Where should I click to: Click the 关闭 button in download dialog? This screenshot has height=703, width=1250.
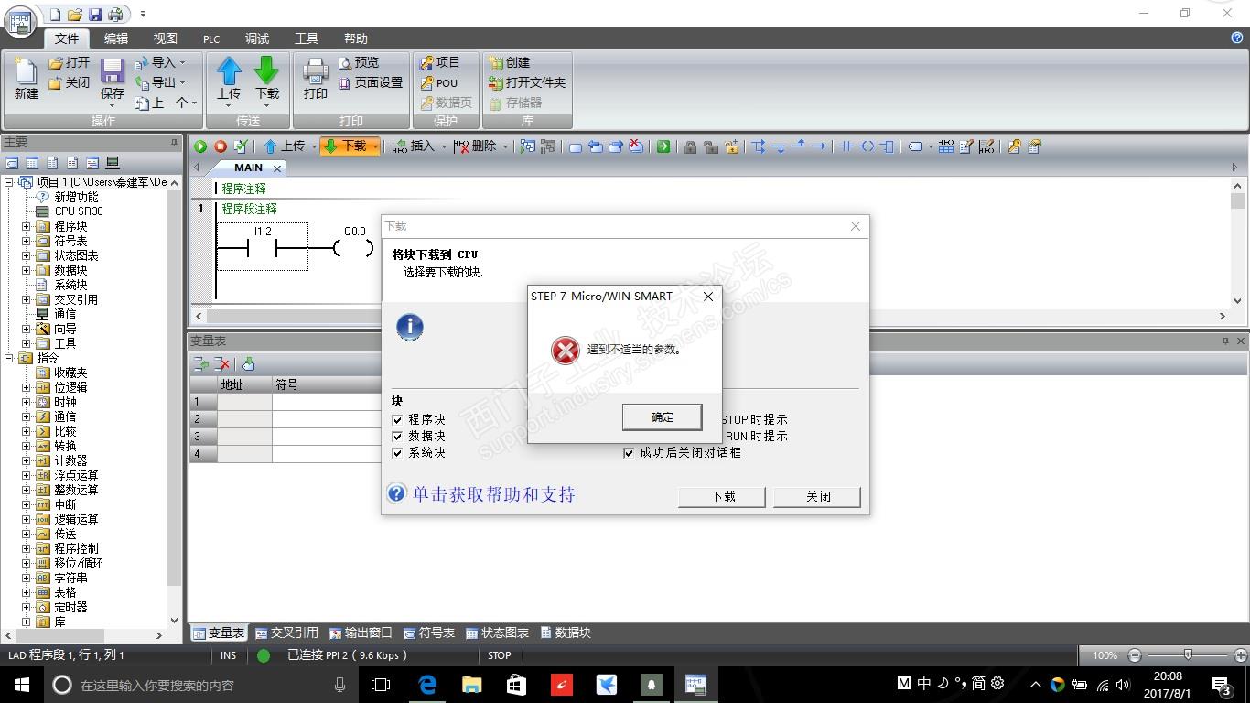818,496
